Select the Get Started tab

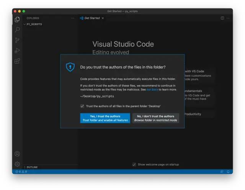[x=92, y=18]
